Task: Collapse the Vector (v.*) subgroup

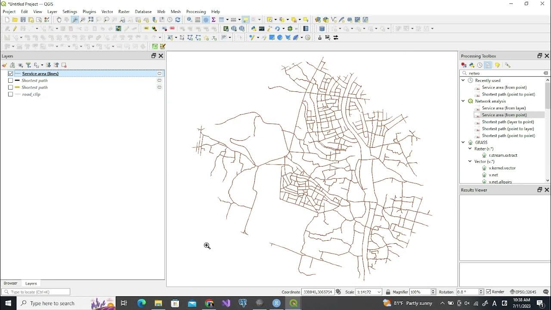Action: tap(470, 161)
